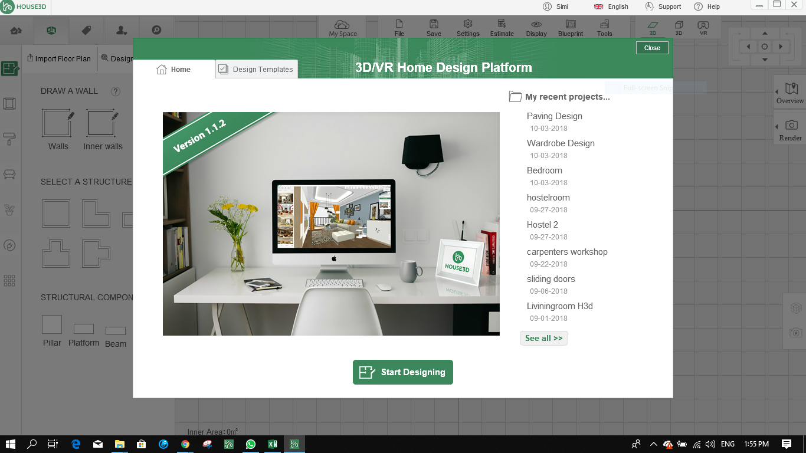Open the My Space cloud icon
The width and height of the screenshot is (806, 453).
[342, 28]
